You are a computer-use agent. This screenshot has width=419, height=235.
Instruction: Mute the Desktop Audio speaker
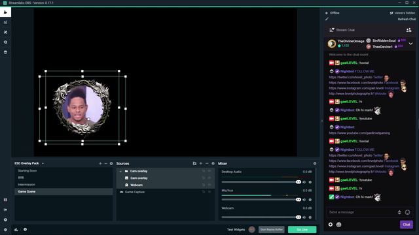point(304,182)
